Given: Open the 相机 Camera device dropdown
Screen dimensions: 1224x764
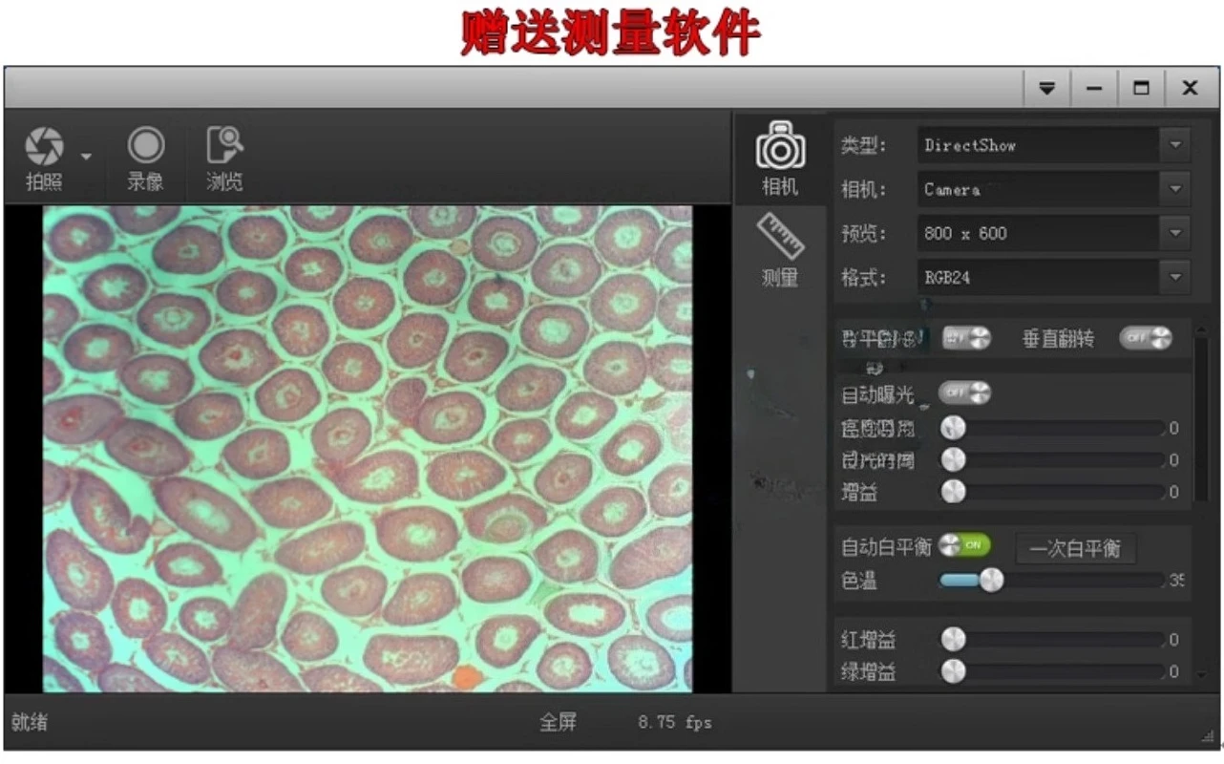Looking at the screenshot, I should (1175, 189).
